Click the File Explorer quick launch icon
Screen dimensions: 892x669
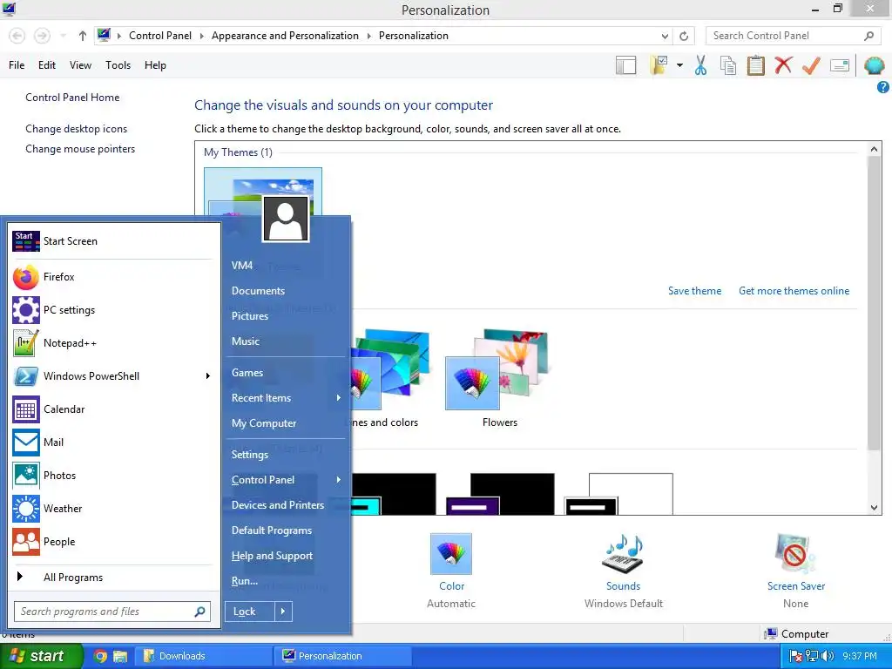[x=119, y=656]
